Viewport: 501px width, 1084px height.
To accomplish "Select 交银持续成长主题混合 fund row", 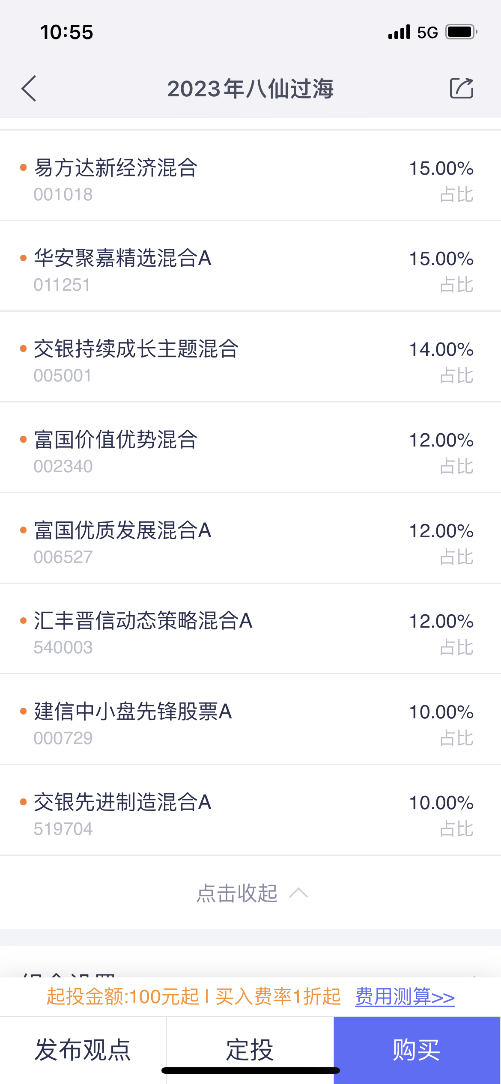I will (136, 349).
